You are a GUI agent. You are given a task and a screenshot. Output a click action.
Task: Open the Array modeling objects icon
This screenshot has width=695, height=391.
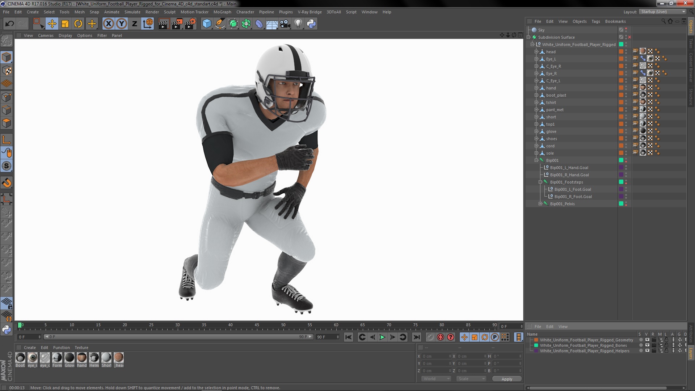coord(246,24)
